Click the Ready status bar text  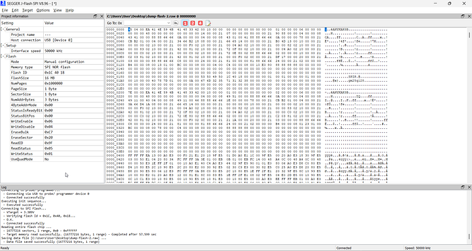point(5,248)
